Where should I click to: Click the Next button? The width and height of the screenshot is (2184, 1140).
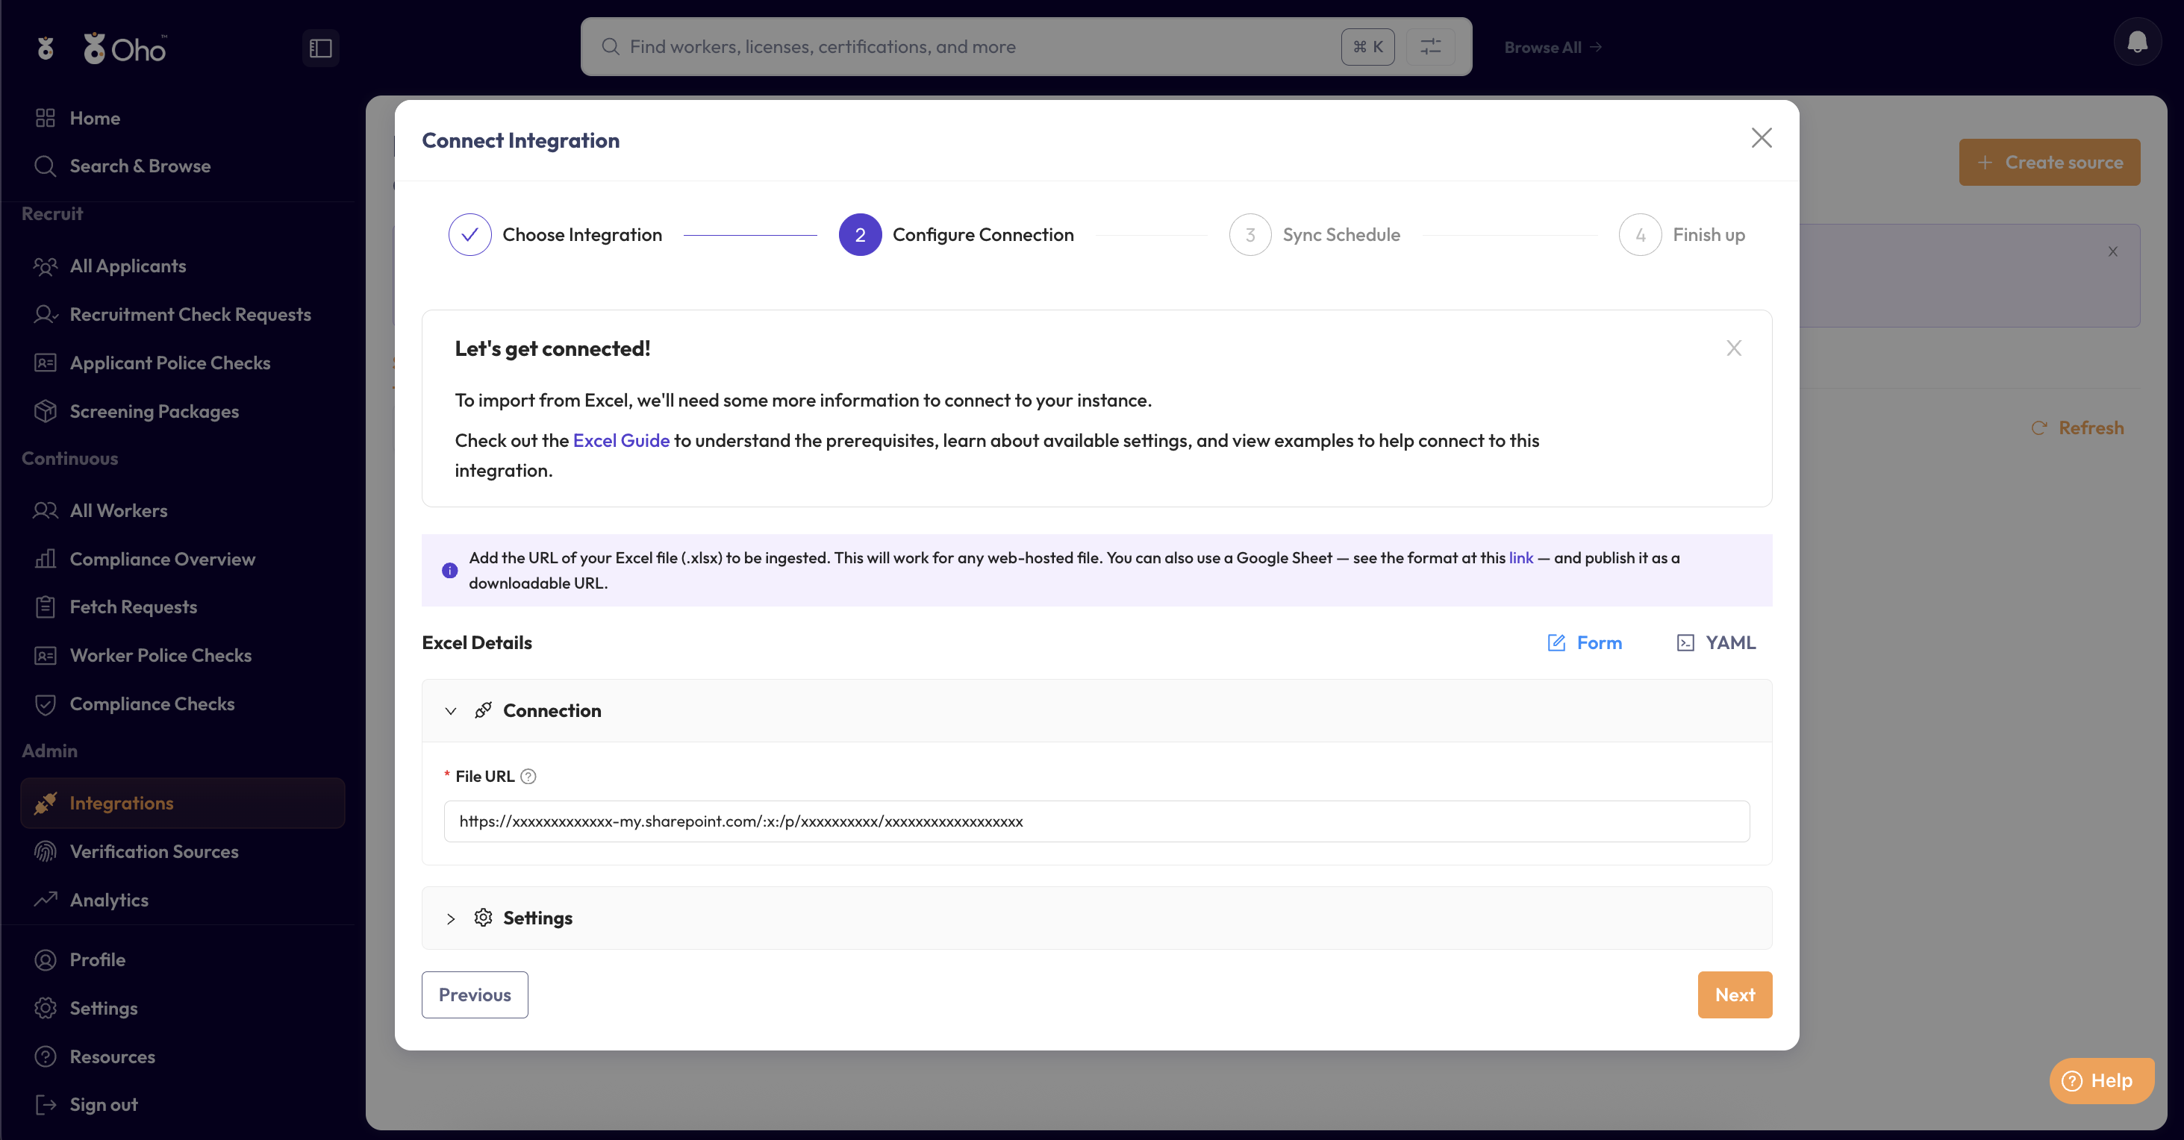click(x=1735, y=995)
